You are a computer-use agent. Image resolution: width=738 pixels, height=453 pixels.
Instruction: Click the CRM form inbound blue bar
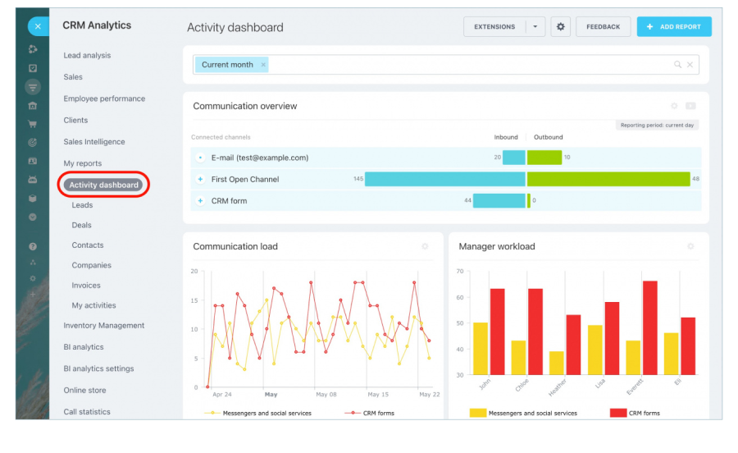[x=499, y=200]
